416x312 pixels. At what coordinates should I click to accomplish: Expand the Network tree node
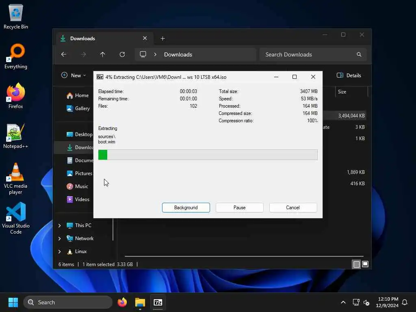pyautogui.click(x=60, y=238)
